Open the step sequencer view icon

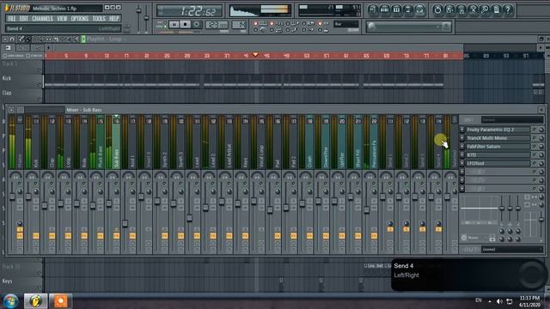click(384, 9)
